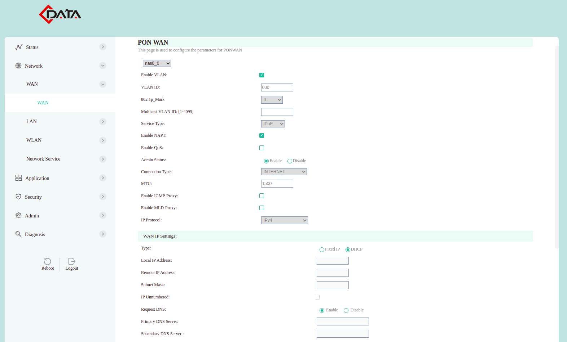Select the Fixed IP radio button

point(322,249)
